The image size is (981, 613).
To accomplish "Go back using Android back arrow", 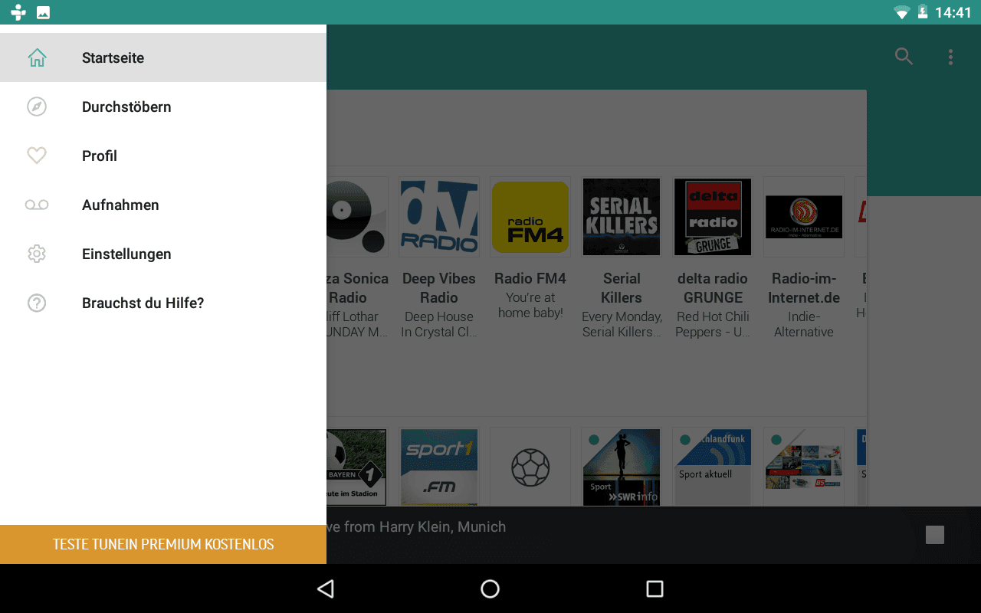I will coord(326,588).
